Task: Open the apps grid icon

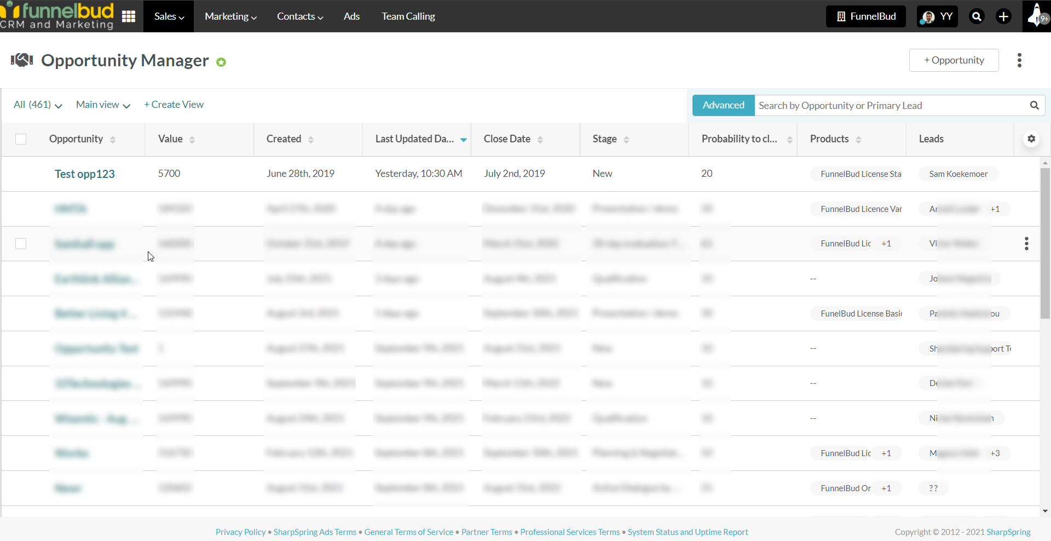Action: [129, 16]
